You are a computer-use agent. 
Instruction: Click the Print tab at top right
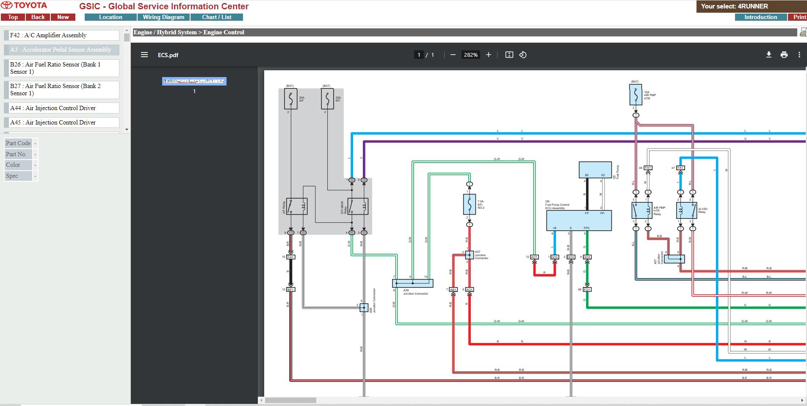(x=798, y=17)
